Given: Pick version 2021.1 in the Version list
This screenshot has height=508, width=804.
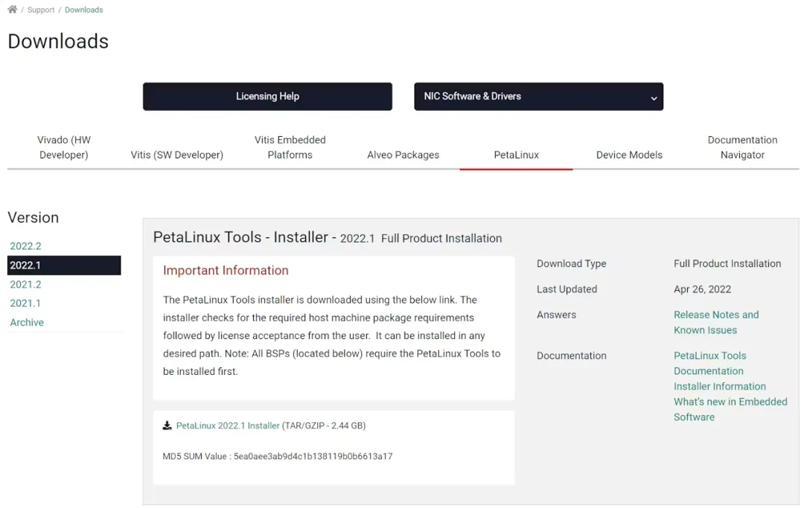Looking at the screenshot, I should 25,303.
